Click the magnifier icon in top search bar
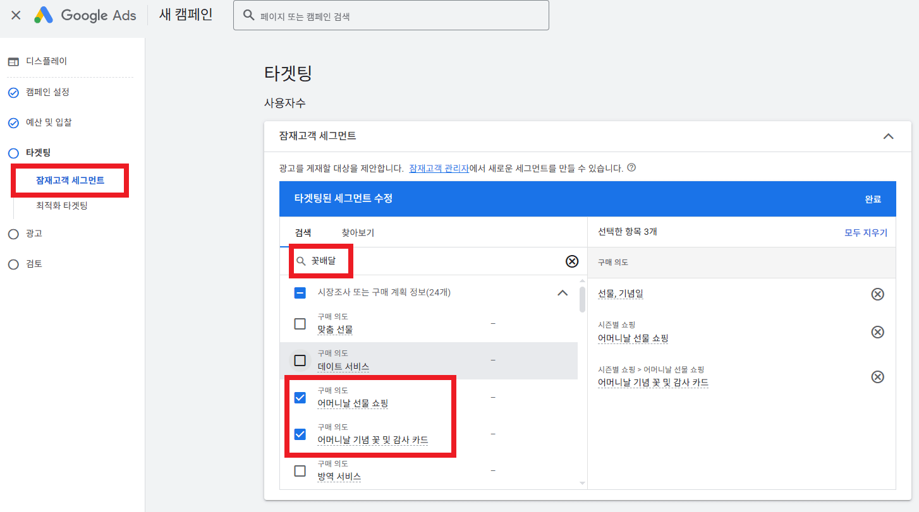This screenshot has width=919, height=512. coord(249,15)
